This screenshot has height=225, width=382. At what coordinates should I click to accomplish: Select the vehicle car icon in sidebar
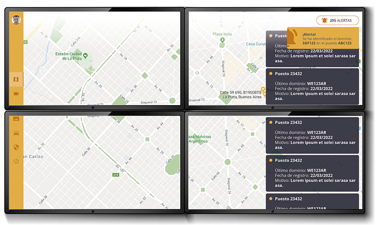pyautogui.click(x=16, y=133)
